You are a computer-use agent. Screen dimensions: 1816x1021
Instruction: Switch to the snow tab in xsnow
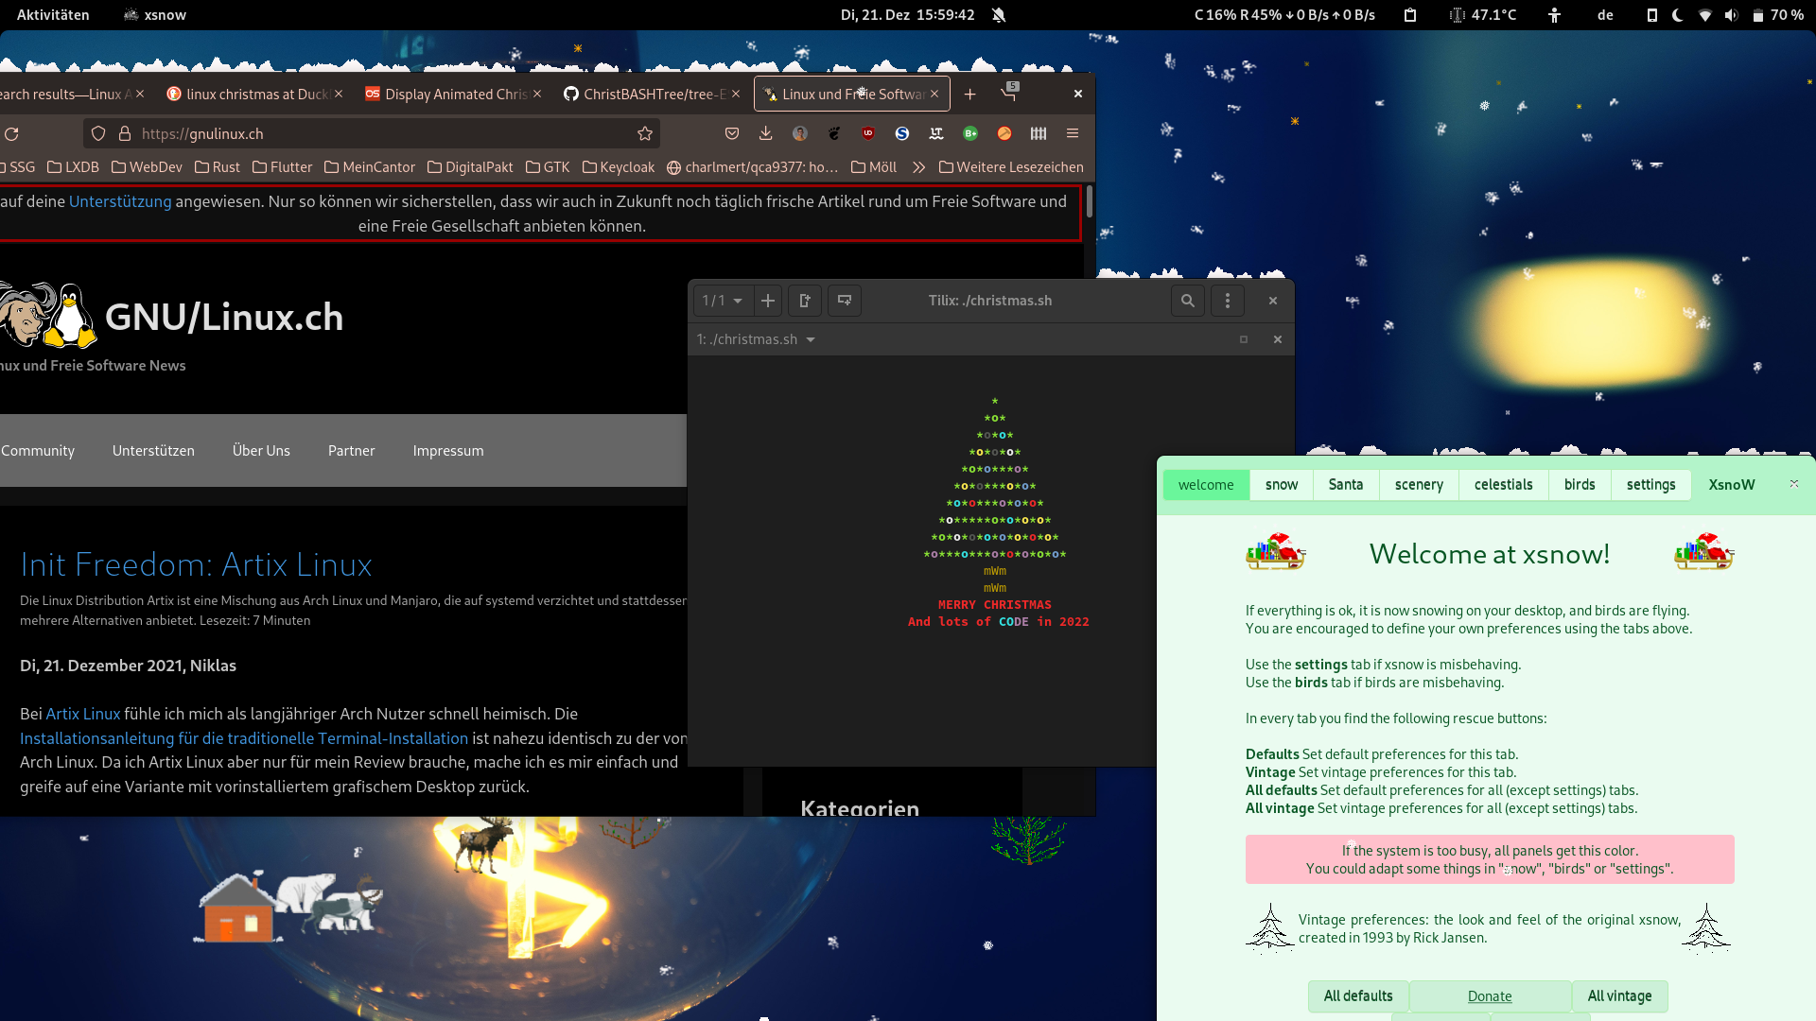tap(1282, 485)
